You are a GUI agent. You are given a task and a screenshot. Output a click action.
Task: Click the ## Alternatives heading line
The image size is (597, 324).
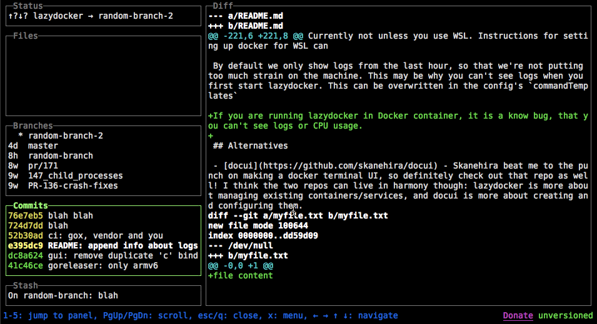click(250, 145)
